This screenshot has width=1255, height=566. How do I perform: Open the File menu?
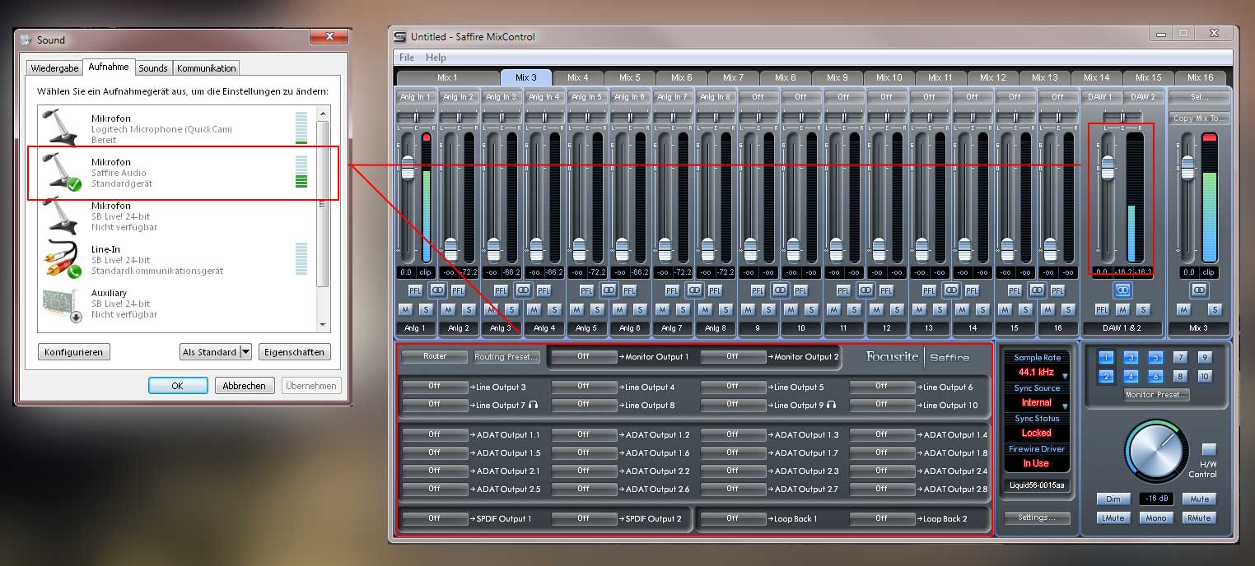point(407,58)
